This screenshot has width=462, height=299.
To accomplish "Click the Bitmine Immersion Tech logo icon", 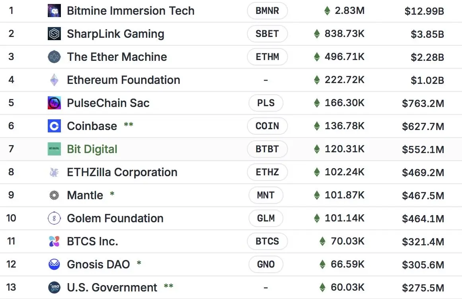I will pyautogui.click(x=54, y=11).
